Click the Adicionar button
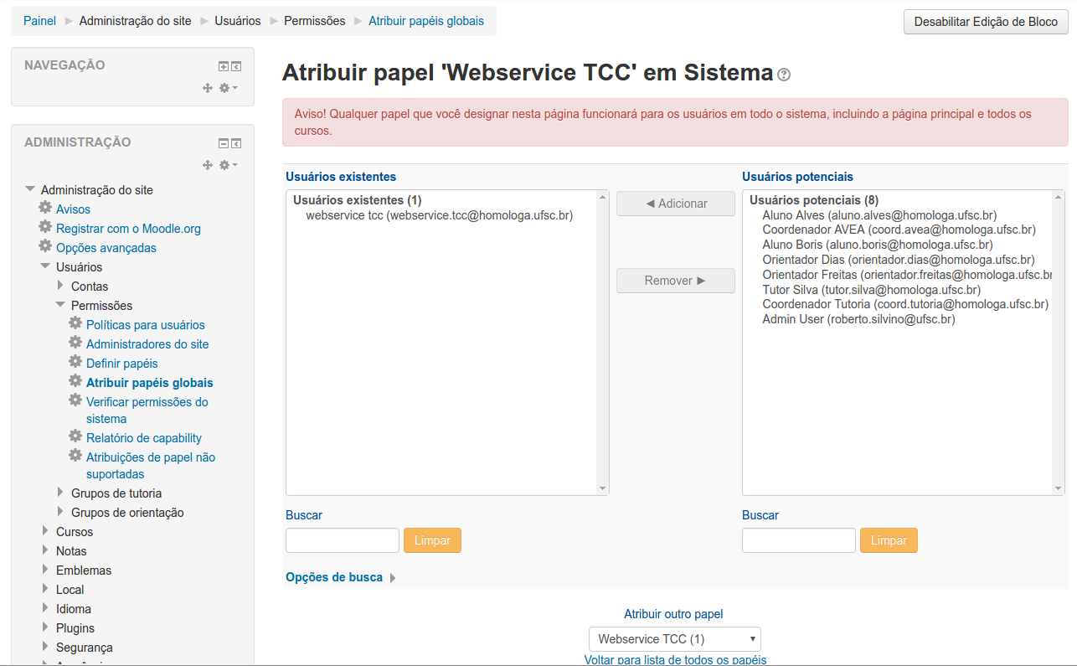The image size is (1077, 666). 676,204
